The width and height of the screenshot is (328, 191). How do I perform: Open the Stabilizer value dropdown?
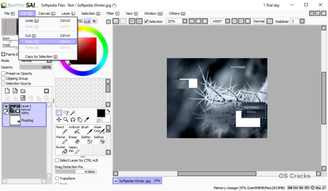(x=302, y=21)
